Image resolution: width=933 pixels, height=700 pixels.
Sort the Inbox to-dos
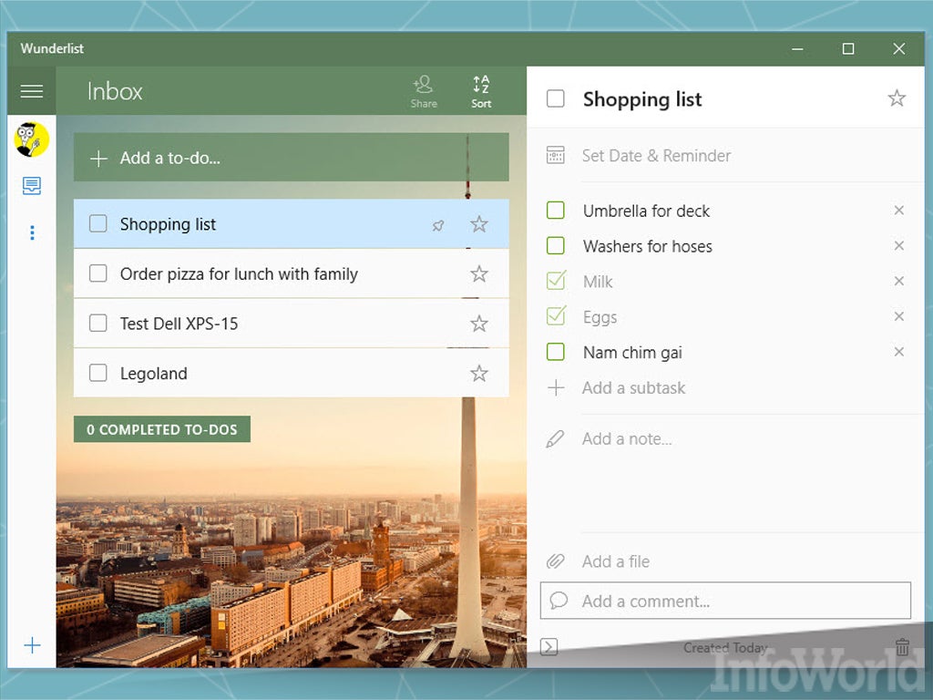(481, 92)
